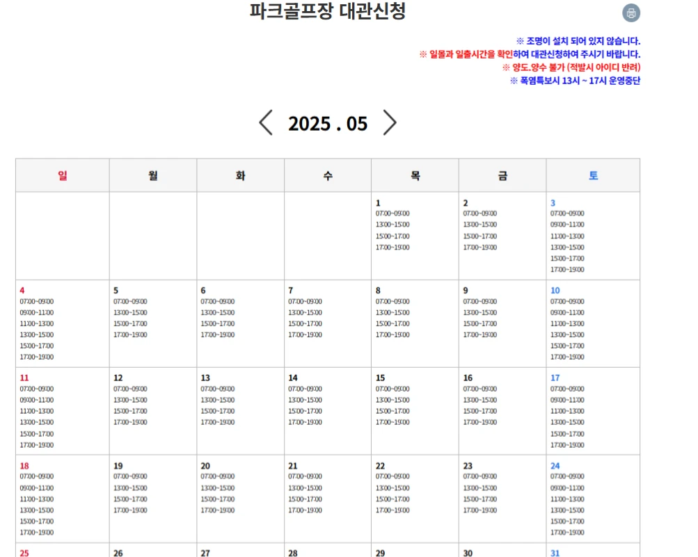Click the print icon at top right
Image resolution: width=698 pixels, height=557 pixels.
point(630,13)
